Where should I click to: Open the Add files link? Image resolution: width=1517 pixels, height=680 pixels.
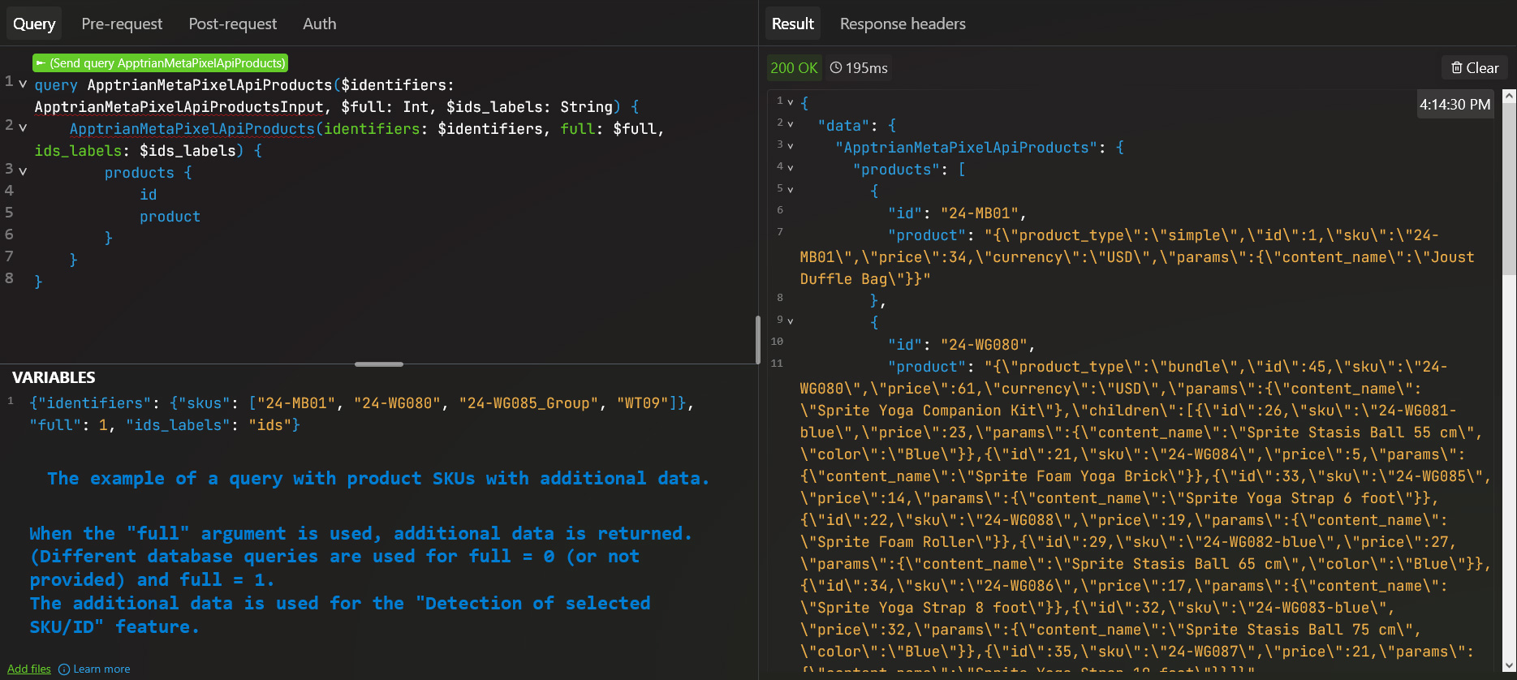click(x=29, y=669)
